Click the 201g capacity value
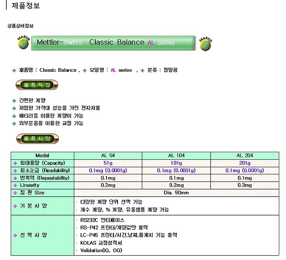This screenshot has height=260, width=286. pyautogui.click(x=245, y=163)
